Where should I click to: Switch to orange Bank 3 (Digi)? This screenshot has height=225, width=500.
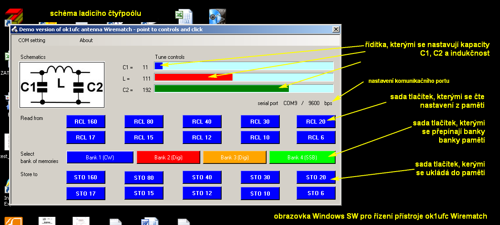234,158
